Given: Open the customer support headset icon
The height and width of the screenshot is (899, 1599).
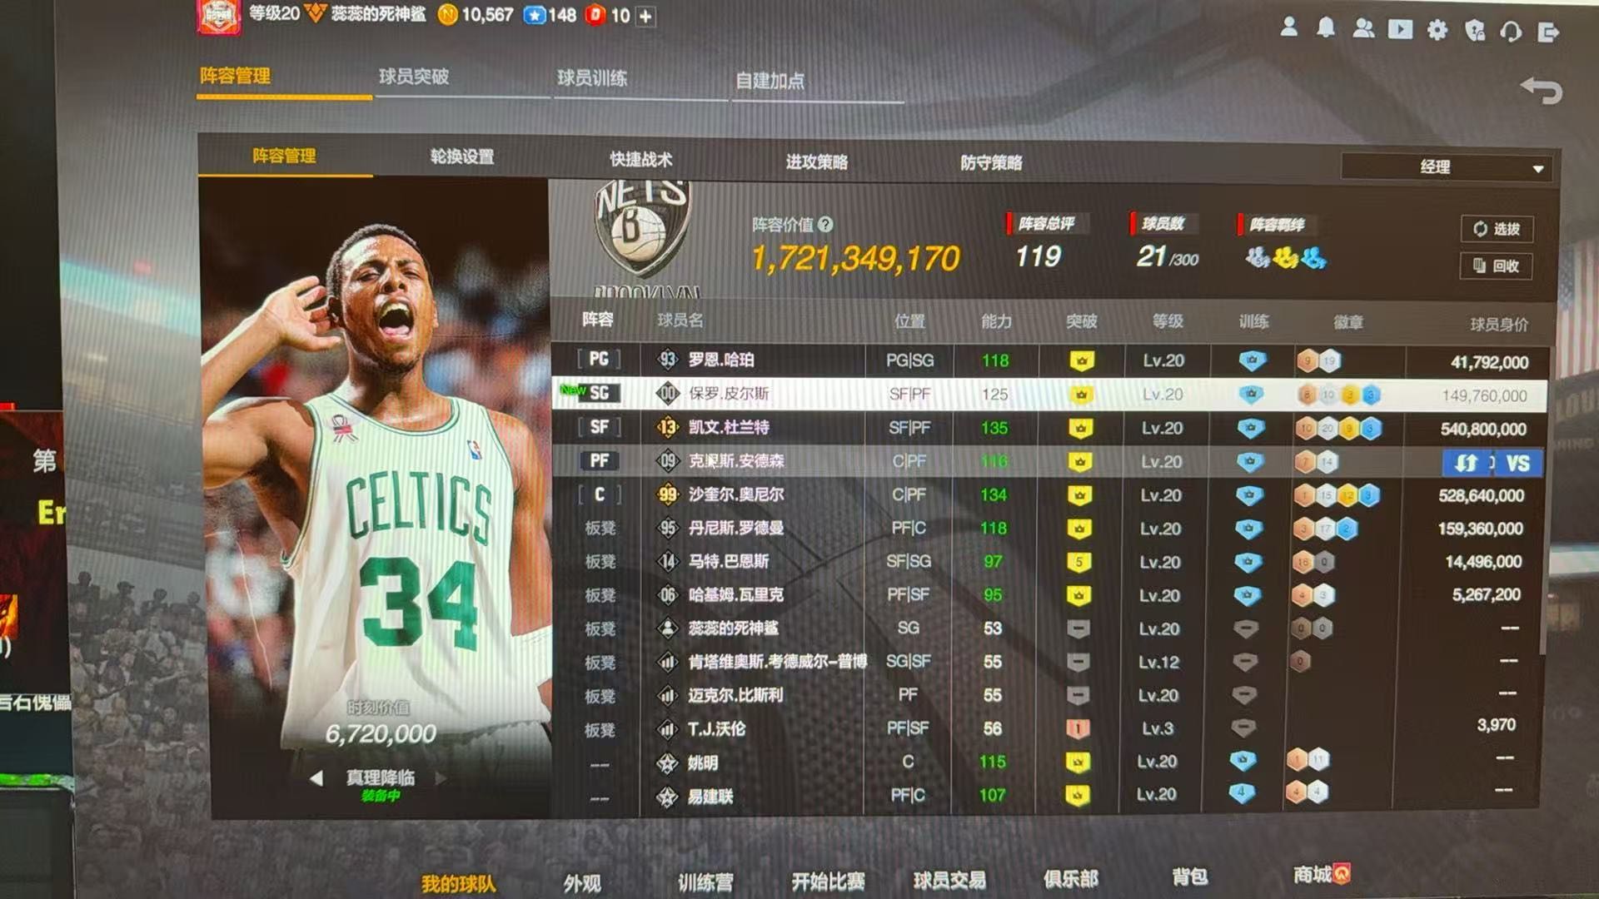Looking at the screenshot, I should point(1511,32).
